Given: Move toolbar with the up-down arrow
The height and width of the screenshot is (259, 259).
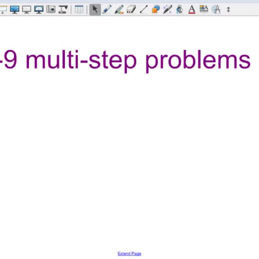Looking at the screenshot, I should (228, 9).
